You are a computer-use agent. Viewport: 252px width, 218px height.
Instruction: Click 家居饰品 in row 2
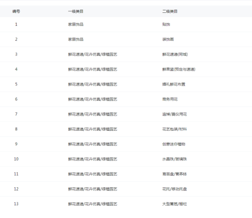(x=76, y=39)
